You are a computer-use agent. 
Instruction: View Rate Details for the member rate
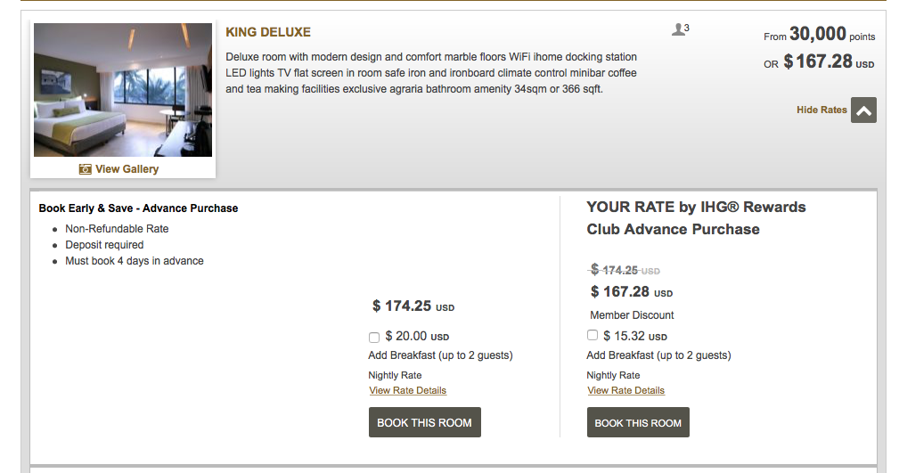pyautogui.click(x=625, y=391)
